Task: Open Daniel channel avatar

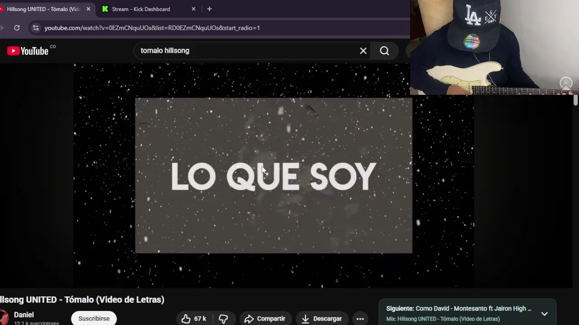Action: (4, 318)
